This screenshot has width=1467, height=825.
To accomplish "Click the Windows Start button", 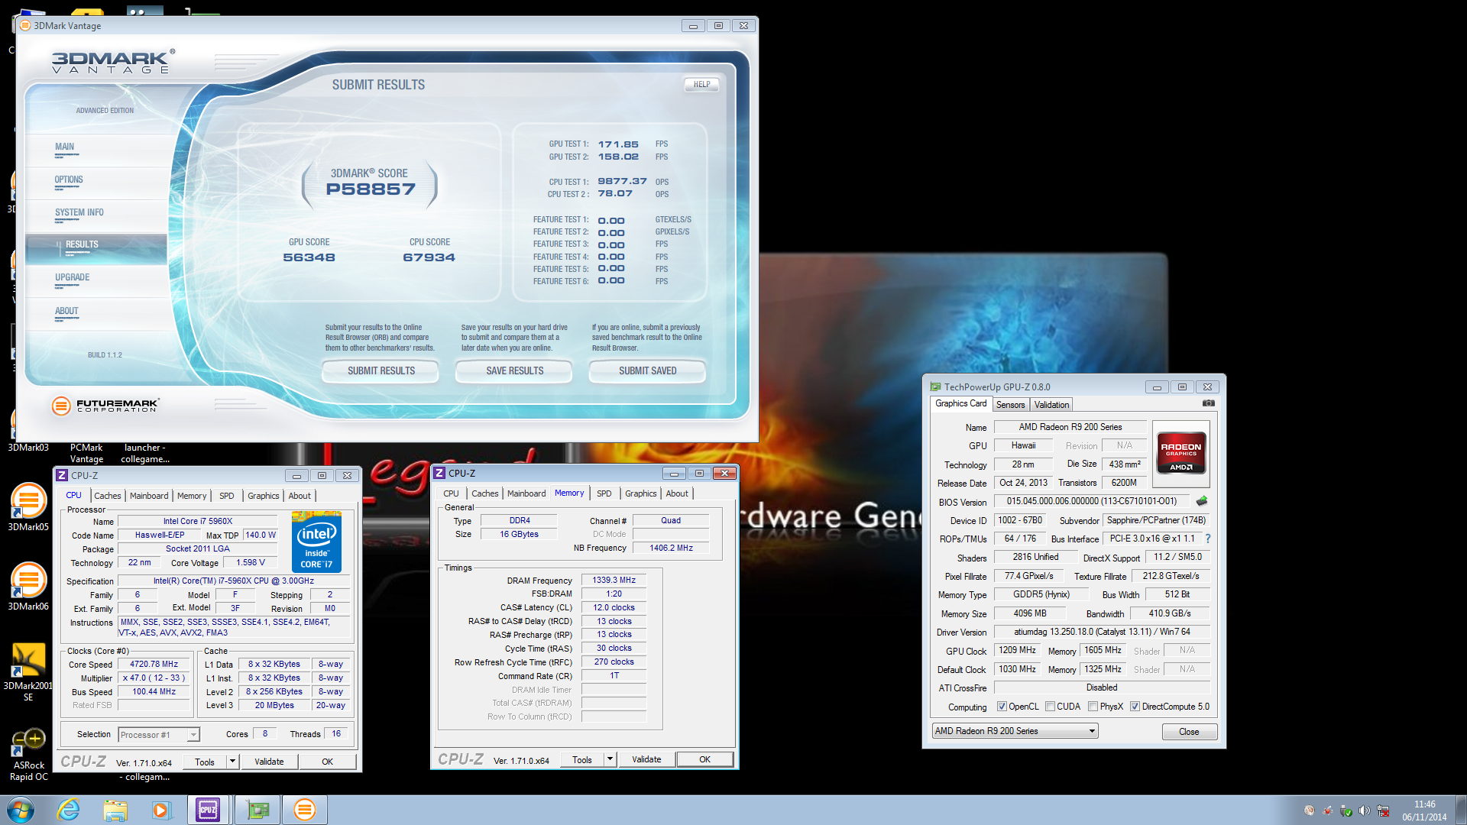I will pyautogui.click(x=21, y=810).
